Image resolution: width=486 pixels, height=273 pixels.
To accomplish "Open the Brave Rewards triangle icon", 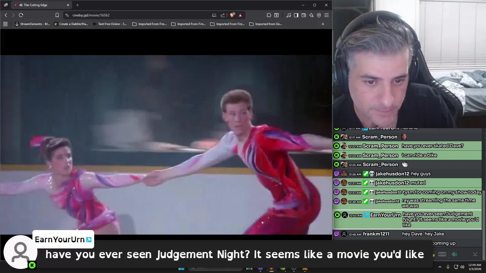I will coord(240,15).
